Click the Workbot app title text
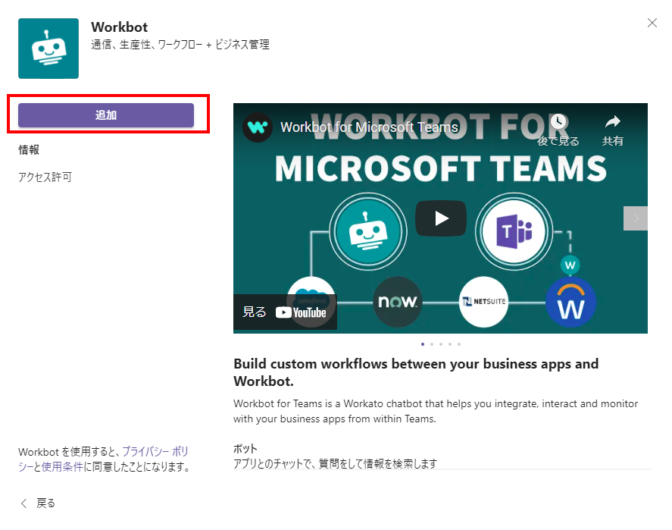The width and height of the screenshot is (672, 530). pos(119,27)
